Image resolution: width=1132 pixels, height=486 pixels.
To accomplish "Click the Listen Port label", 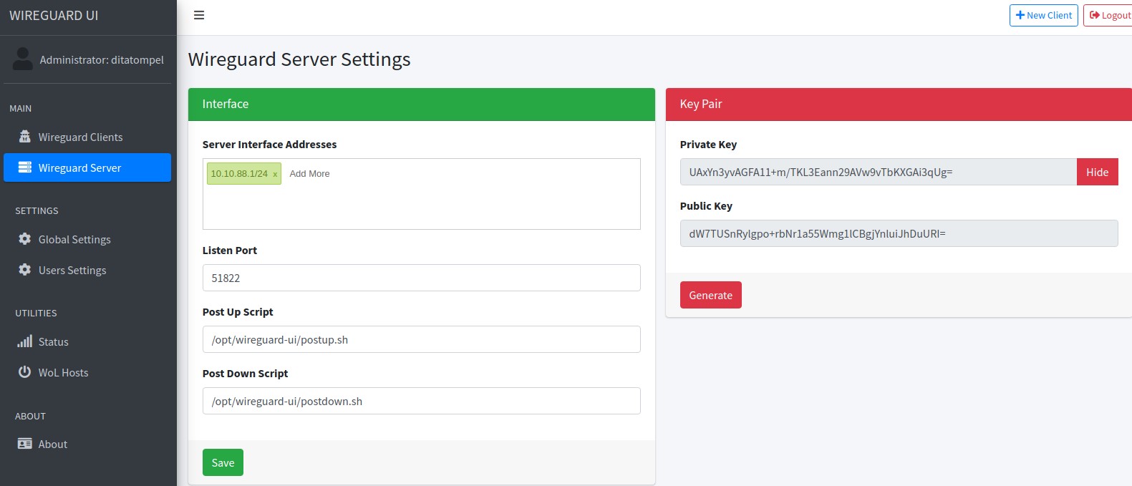I will pos(230,251).
